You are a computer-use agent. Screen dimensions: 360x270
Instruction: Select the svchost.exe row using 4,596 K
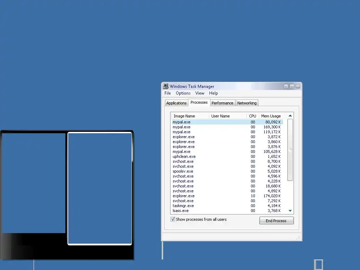[227, 176]
